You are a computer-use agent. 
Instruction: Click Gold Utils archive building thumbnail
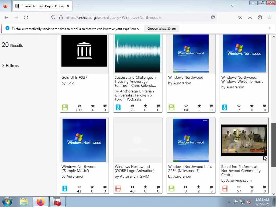click(x=84, y=51)
